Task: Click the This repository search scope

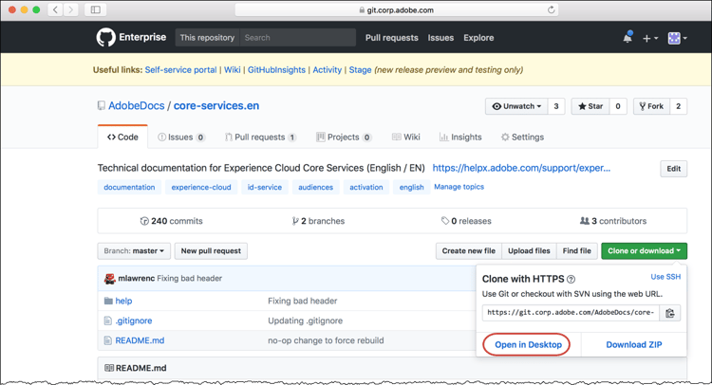Action: 207,38
